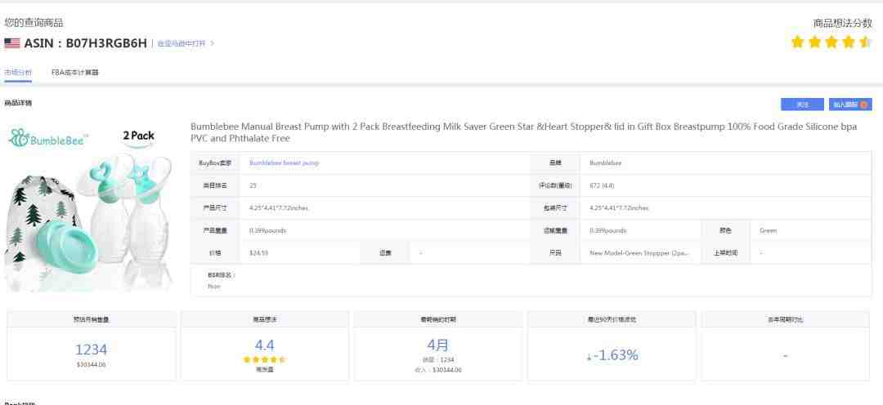Click the ASIN code B07H3RGB6H
This screenshot has width=883, height=405.
pos(106,43)
